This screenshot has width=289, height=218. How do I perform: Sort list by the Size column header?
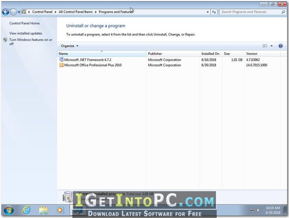pyautogui.click(x=233, y=53)
